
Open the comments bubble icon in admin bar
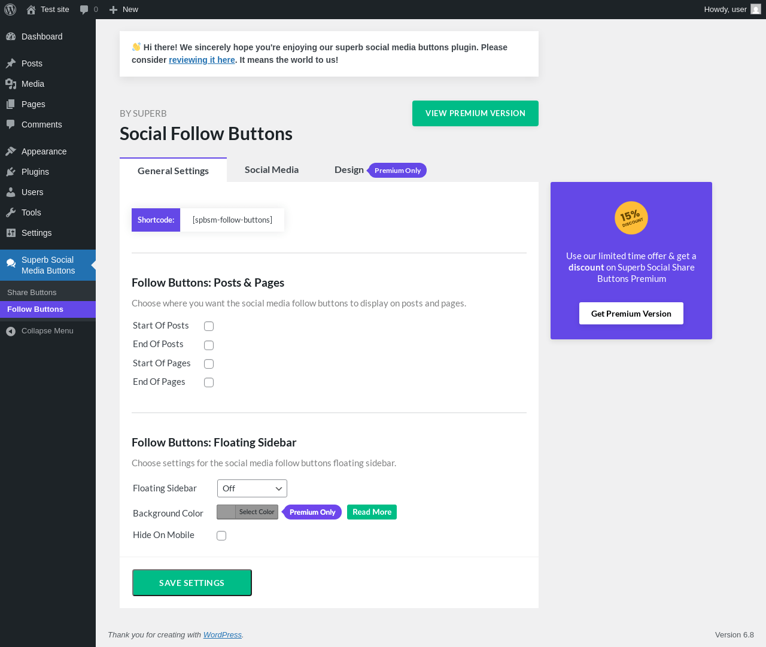[x=84, y=10]
